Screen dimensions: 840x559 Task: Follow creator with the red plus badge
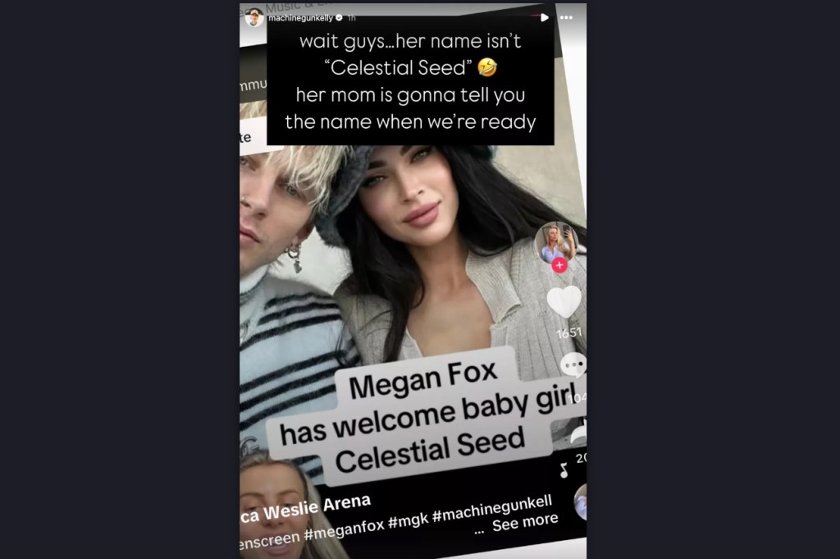pyautogui.click(x=559, y=265)
